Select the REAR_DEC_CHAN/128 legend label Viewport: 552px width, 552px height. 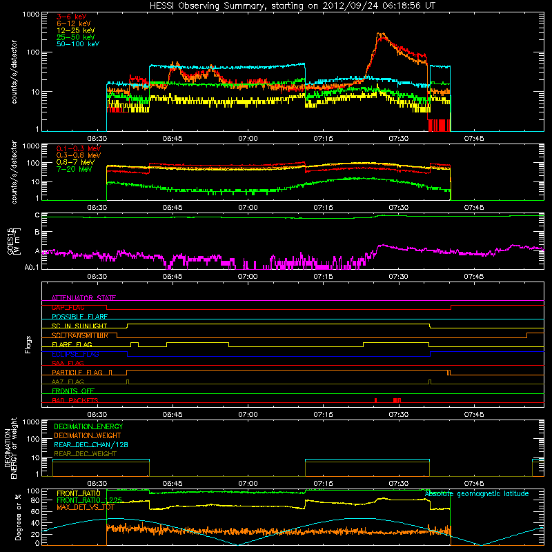tap(91, 444)
